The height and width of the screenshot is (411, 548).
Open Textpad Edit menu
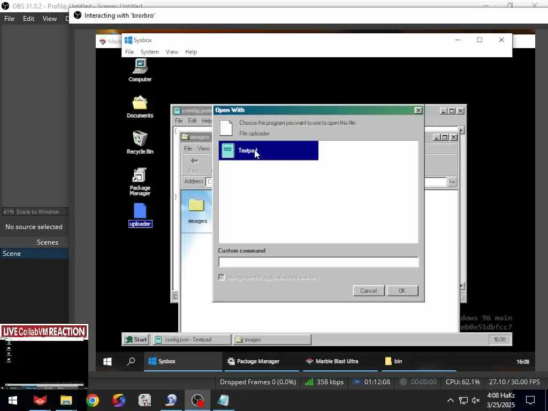(192, 120)
